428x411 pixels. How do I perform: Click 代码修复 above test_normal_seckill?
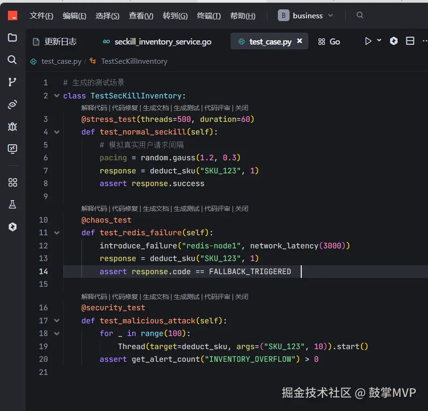pyautogui.click(x=125, y=108)
